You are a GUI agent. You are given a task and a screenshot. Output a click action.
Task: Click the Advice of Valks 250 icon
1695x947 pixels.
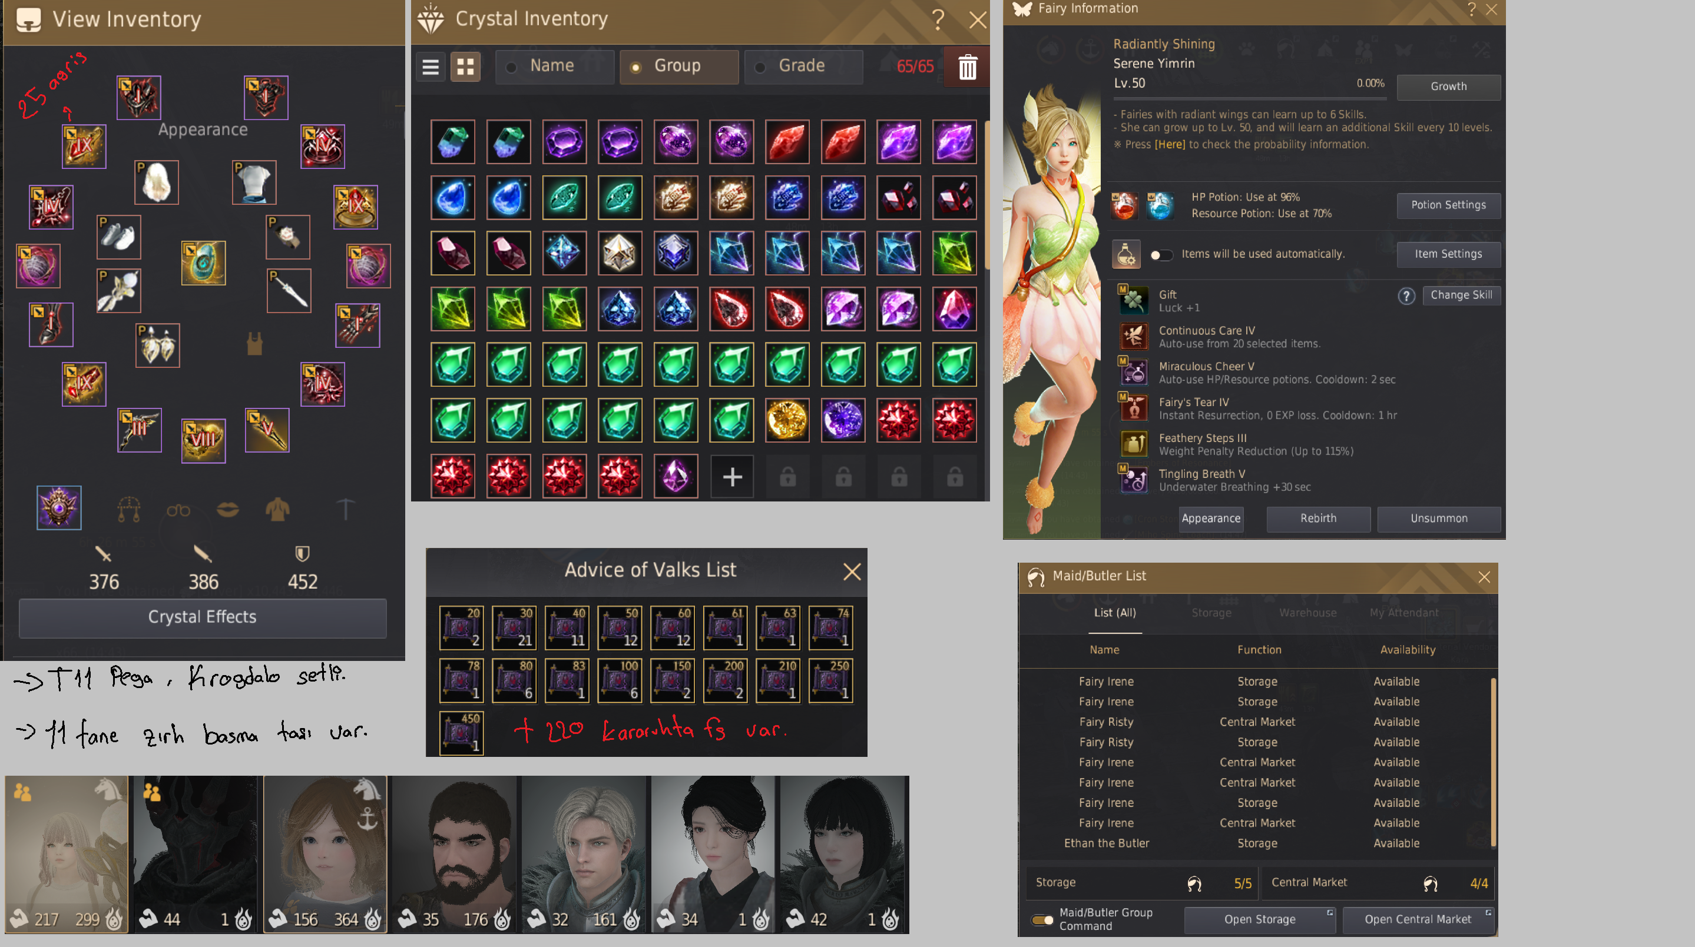pos(830,680)
